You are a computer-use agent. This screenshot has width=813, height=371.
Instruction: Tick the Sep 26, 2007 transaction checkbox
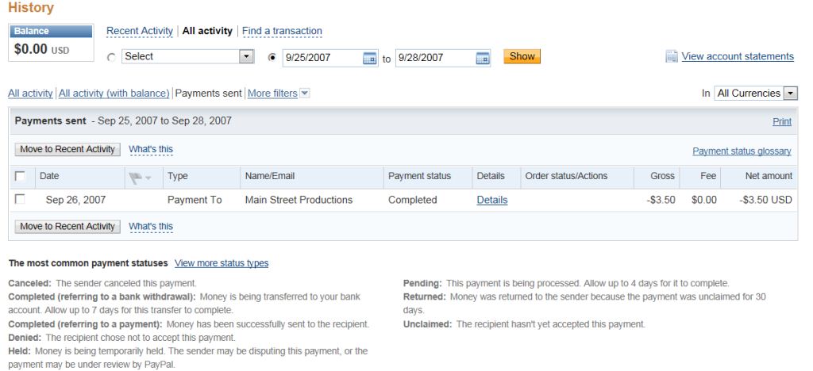[20, 200]
